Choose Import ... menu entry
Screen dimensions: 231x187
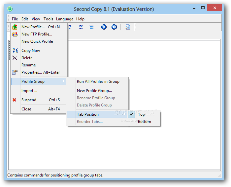39,91
